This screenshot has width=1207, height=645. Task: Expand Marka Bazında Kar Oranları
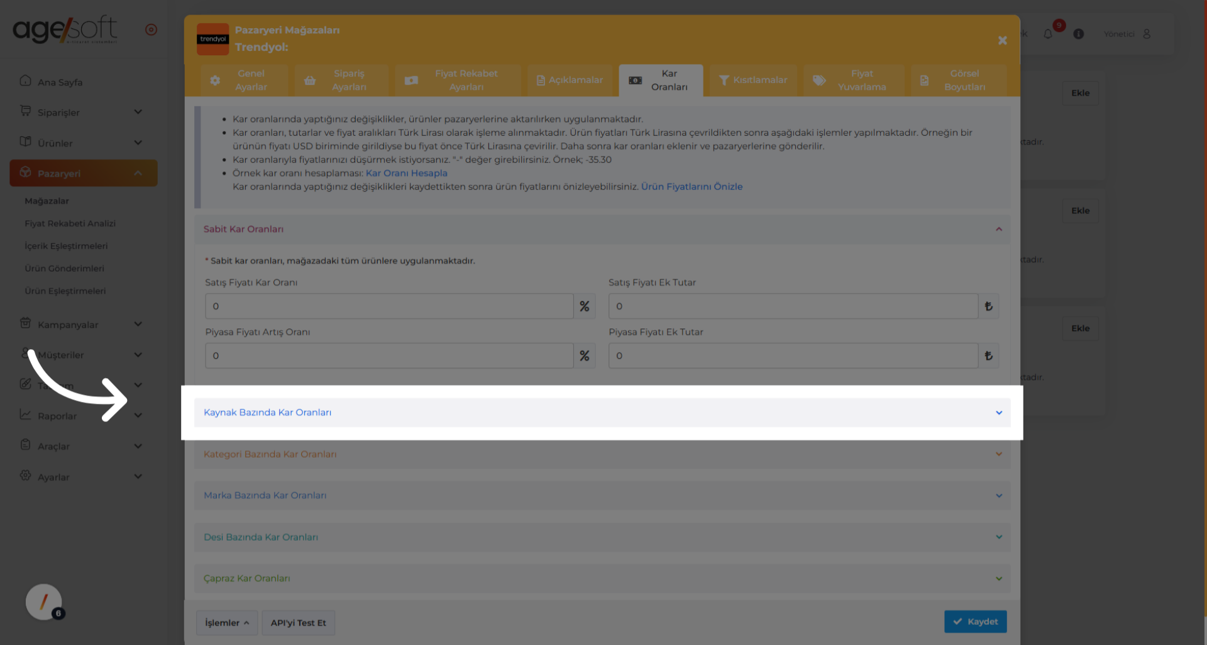click(602, 496)
